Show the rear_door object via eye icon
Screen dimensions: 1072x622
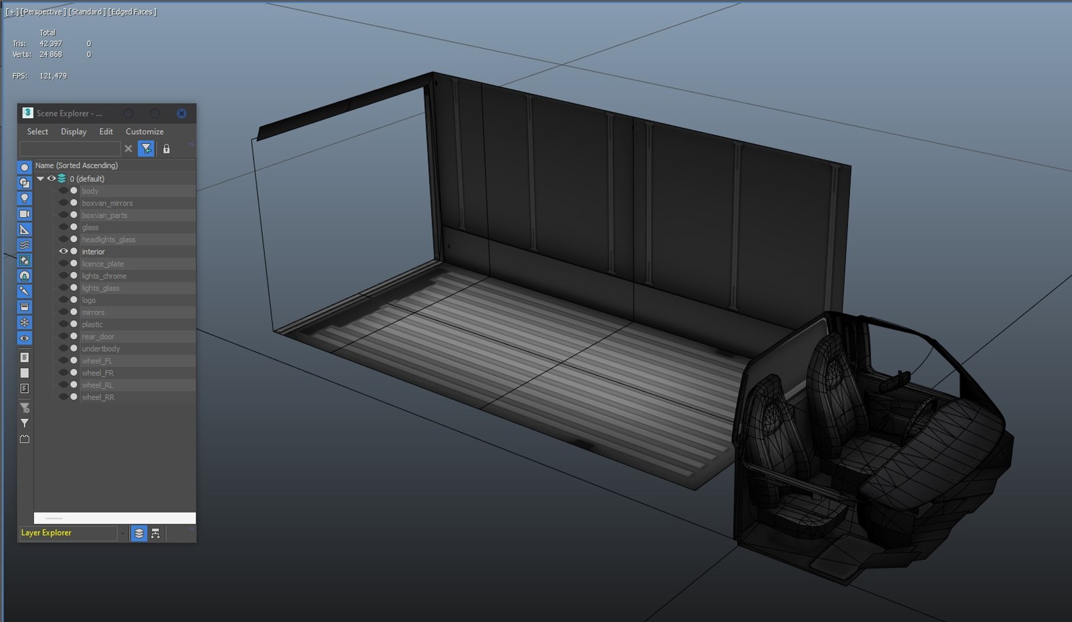(63, 336)
